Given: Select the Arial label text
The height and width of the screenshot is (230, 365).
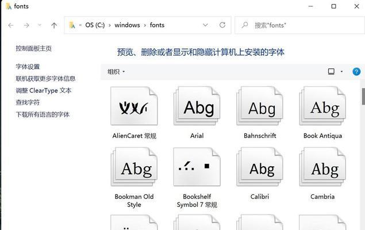Looking at the screenshot, I should (x=197, y=136).
